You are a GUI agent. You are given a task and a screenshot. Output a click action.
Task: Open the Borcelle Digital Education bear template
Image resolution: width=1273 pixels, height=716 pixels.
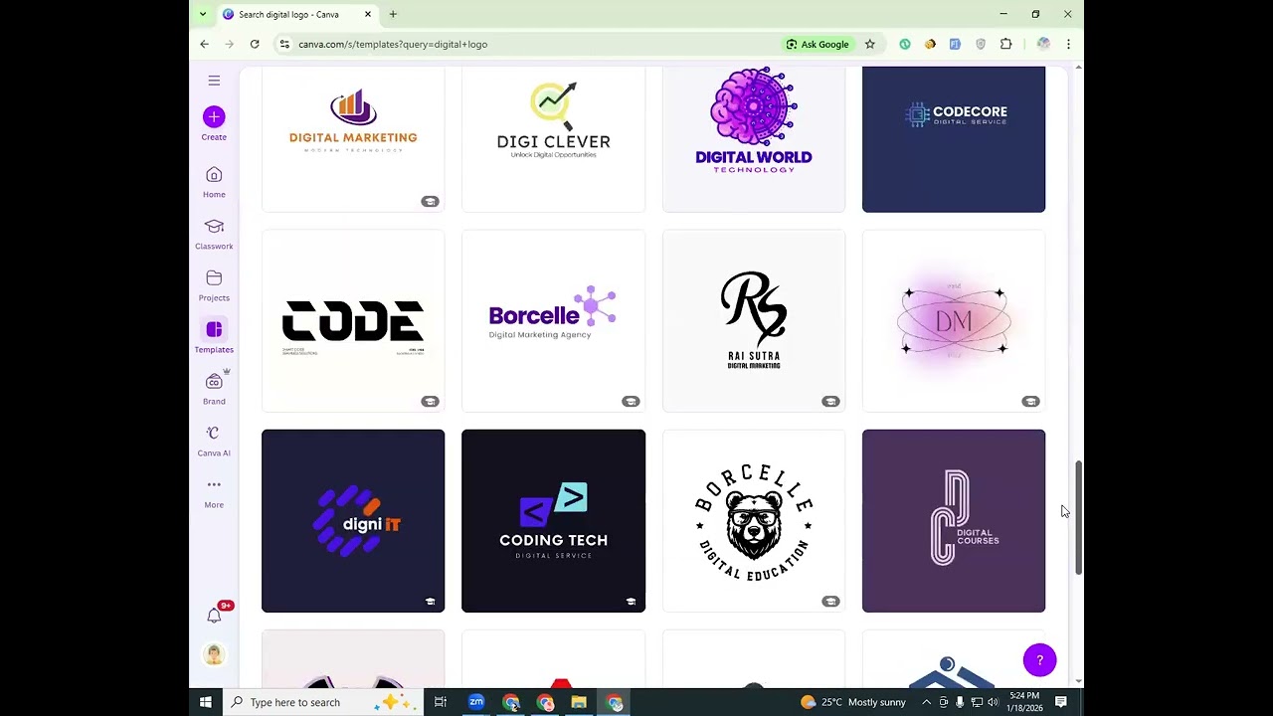point(754,521)
